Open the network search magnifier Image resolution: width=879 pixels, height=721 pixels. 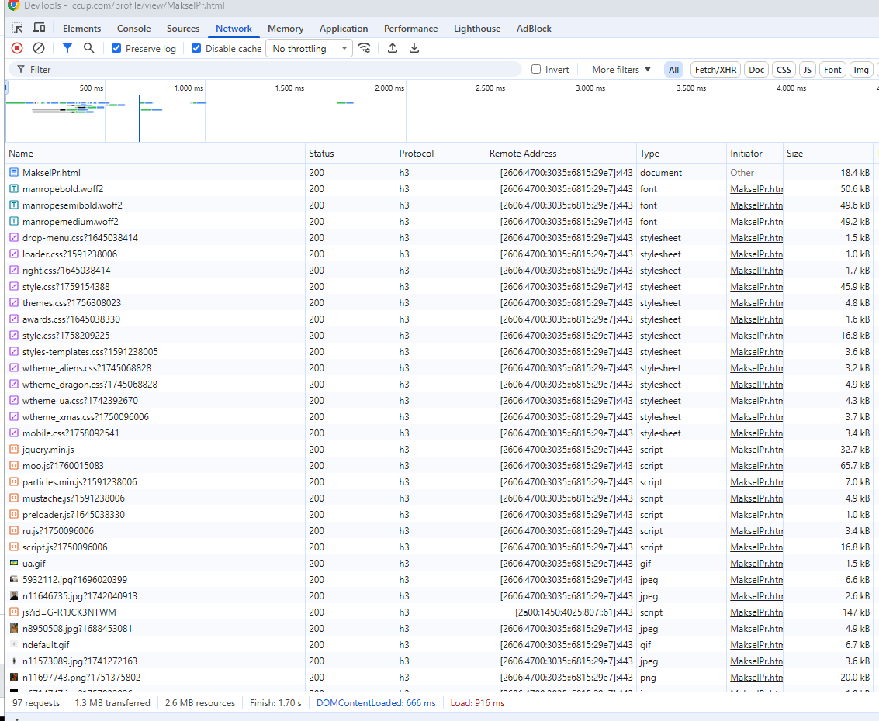click(89, 48)
